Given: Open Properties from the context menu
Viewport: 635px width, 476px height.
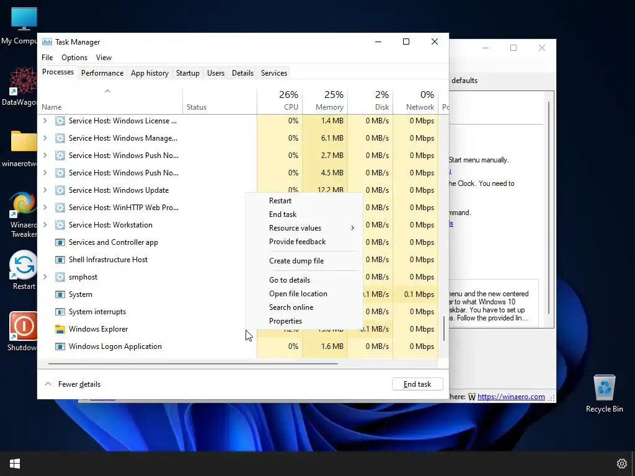Looking at the screenshot, I should coord(304,321).
